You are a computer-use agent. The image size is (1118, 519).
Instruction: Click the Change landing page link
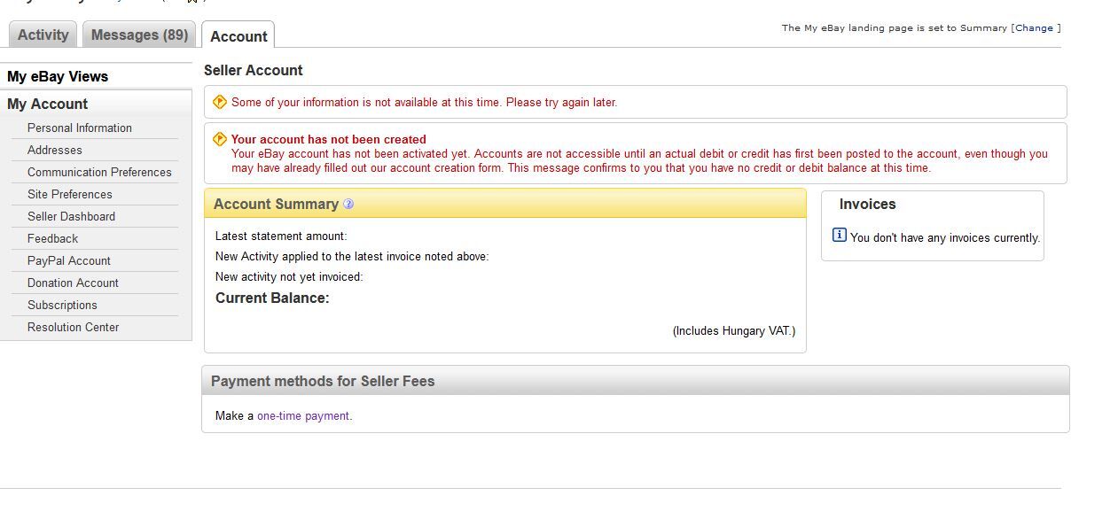(1034, 28)
